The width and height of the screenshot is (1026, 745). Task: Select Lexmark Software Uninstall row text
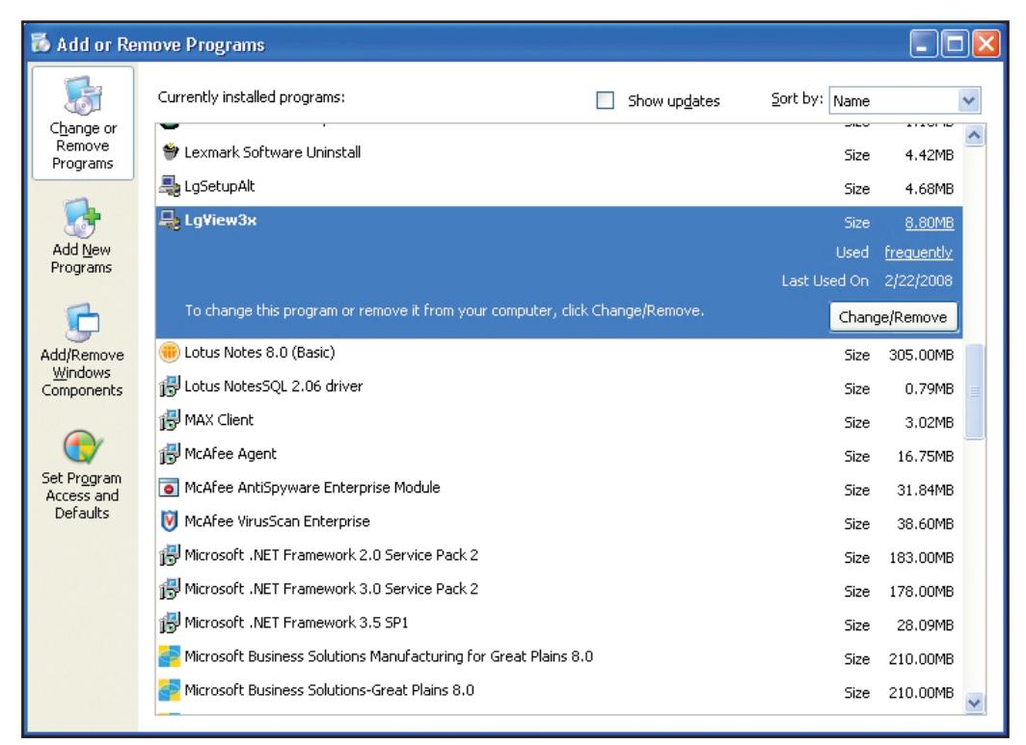[272, 152]
